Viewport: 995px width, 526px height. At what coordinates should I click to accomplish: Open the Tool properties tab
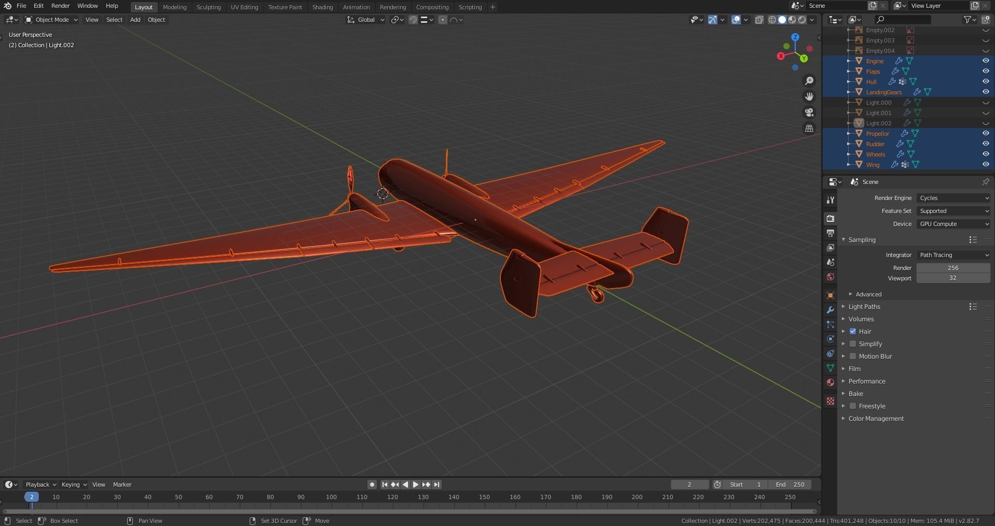830,200
